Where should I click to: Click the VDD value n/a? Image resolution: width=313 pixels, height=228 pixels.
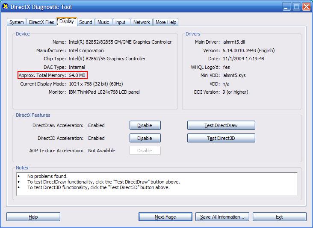click(x=226, y=84)
